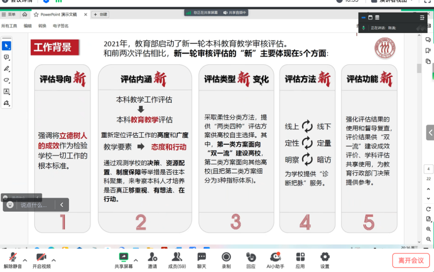The image size is (434, 272).
Task: Select the comment annotation tool
Action: point(6,58)
